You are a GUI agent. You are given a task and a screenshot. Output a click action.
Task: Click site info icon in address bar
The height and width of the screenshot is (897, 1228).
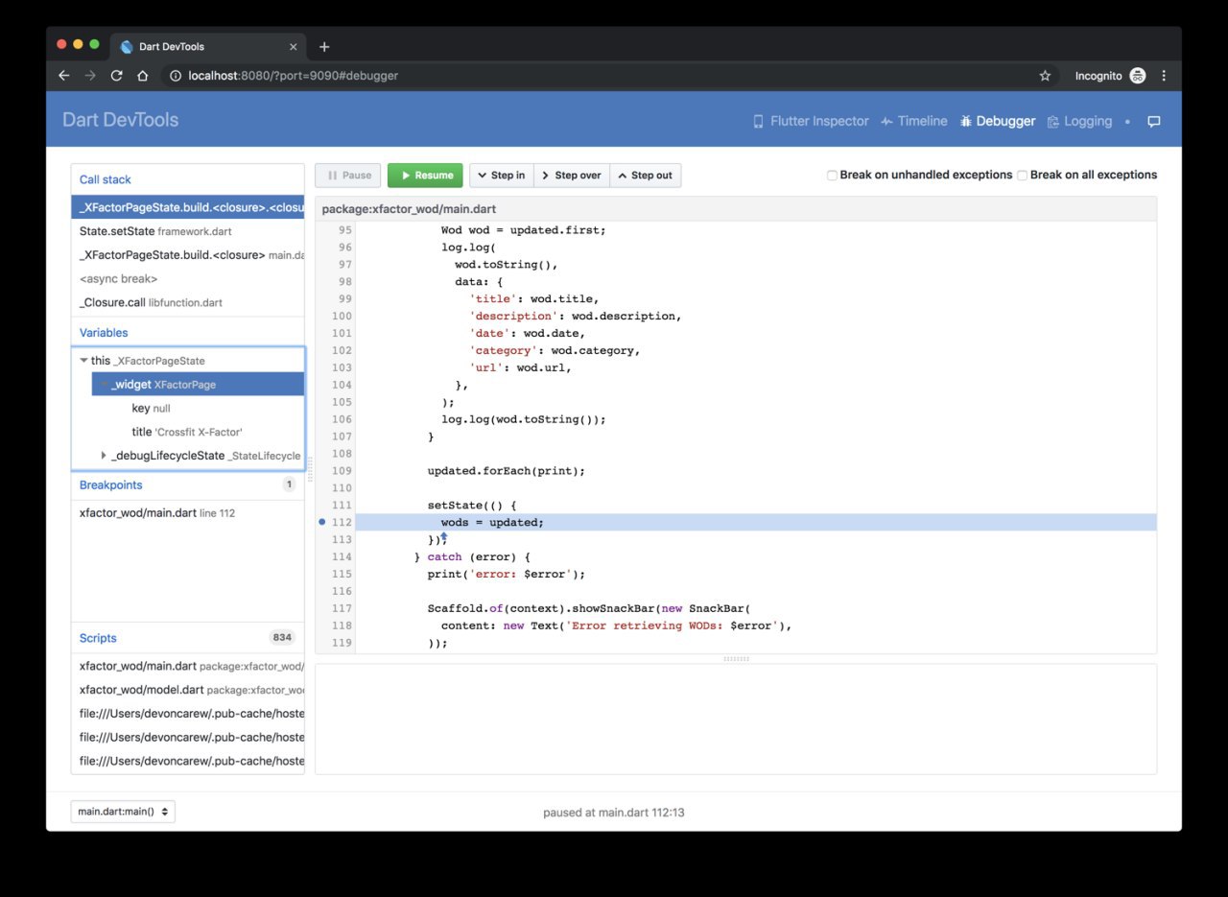pyautogui.click(x=175, y=76)
